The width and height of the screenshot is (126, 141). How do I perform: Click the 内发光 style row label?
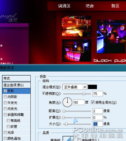click(x=12, y=109)
